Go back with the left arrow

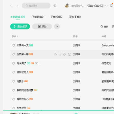(11, 6)
